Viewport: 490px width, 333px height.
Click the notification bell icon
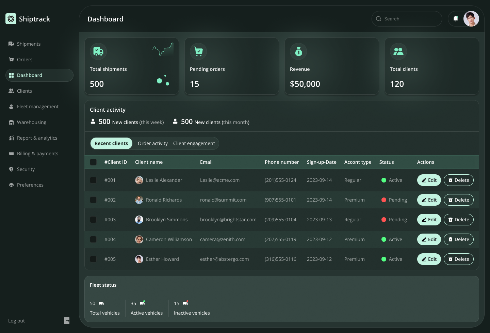pos(456,19)
